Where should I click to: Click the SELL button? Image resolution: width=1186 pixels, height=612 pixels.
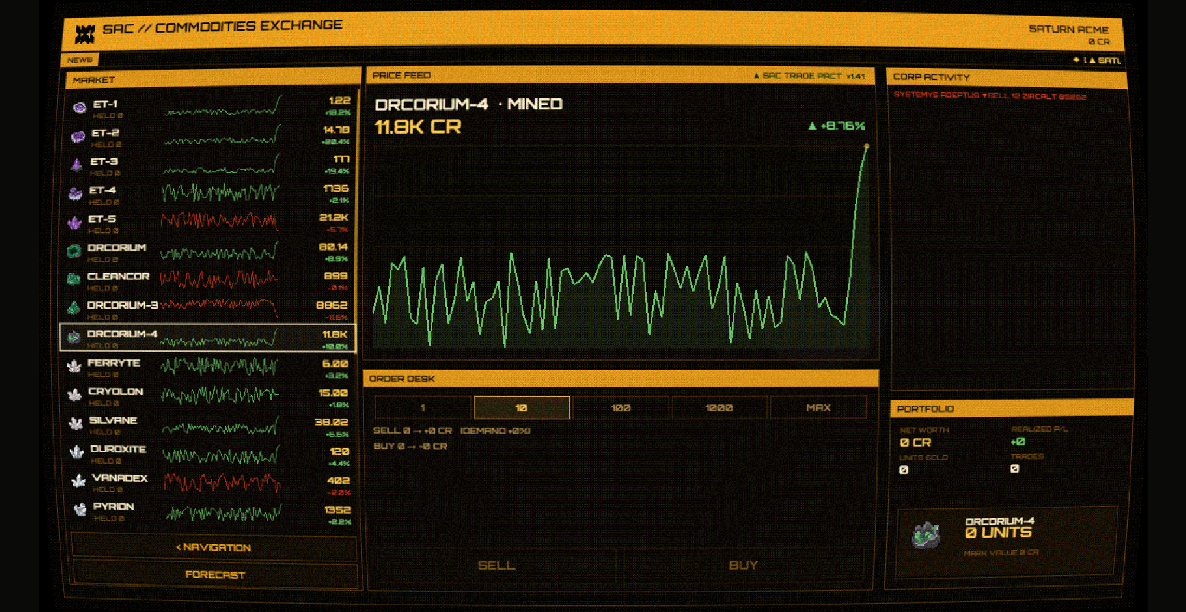(x=496, y=565)
